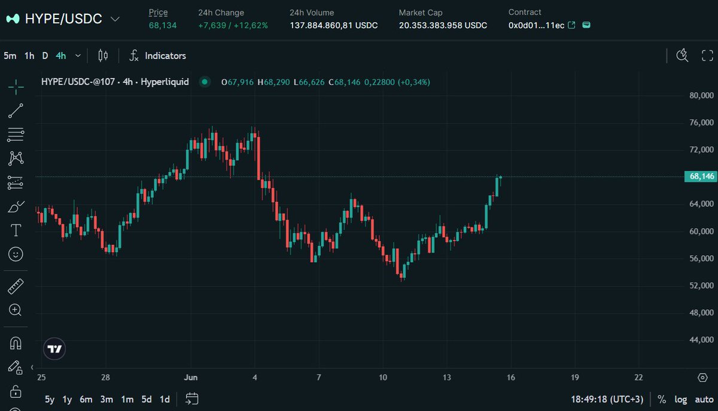718x411 pixels.
Task: Open the quick search lightbulb icon
Action: tap(682, 56)
